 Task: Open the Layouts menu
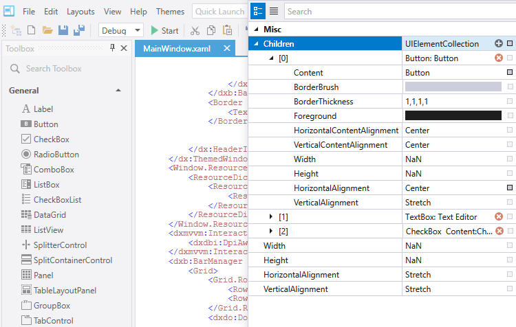(x=80, y=12)
